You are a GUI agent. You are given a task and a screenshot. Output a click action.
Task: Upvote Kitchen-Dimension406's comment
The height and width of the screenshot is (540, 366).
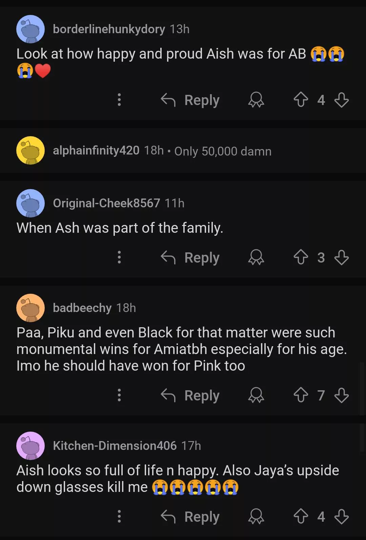coord(301,517)
